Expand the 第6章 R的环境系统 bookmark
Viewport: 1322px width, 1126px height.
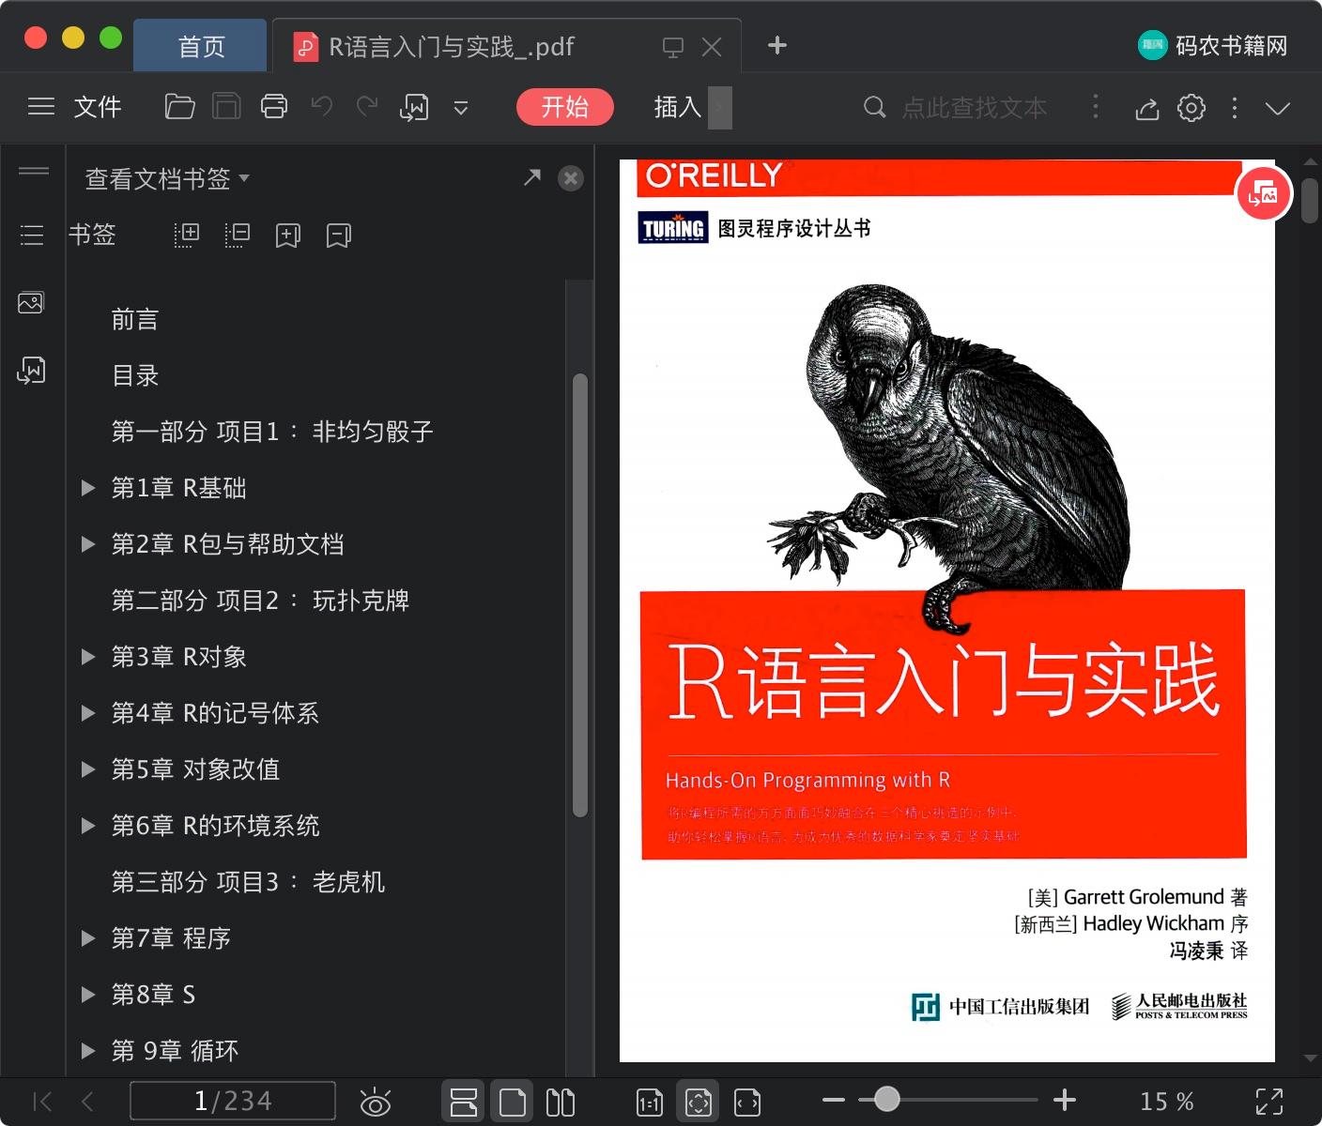(88, 826)
